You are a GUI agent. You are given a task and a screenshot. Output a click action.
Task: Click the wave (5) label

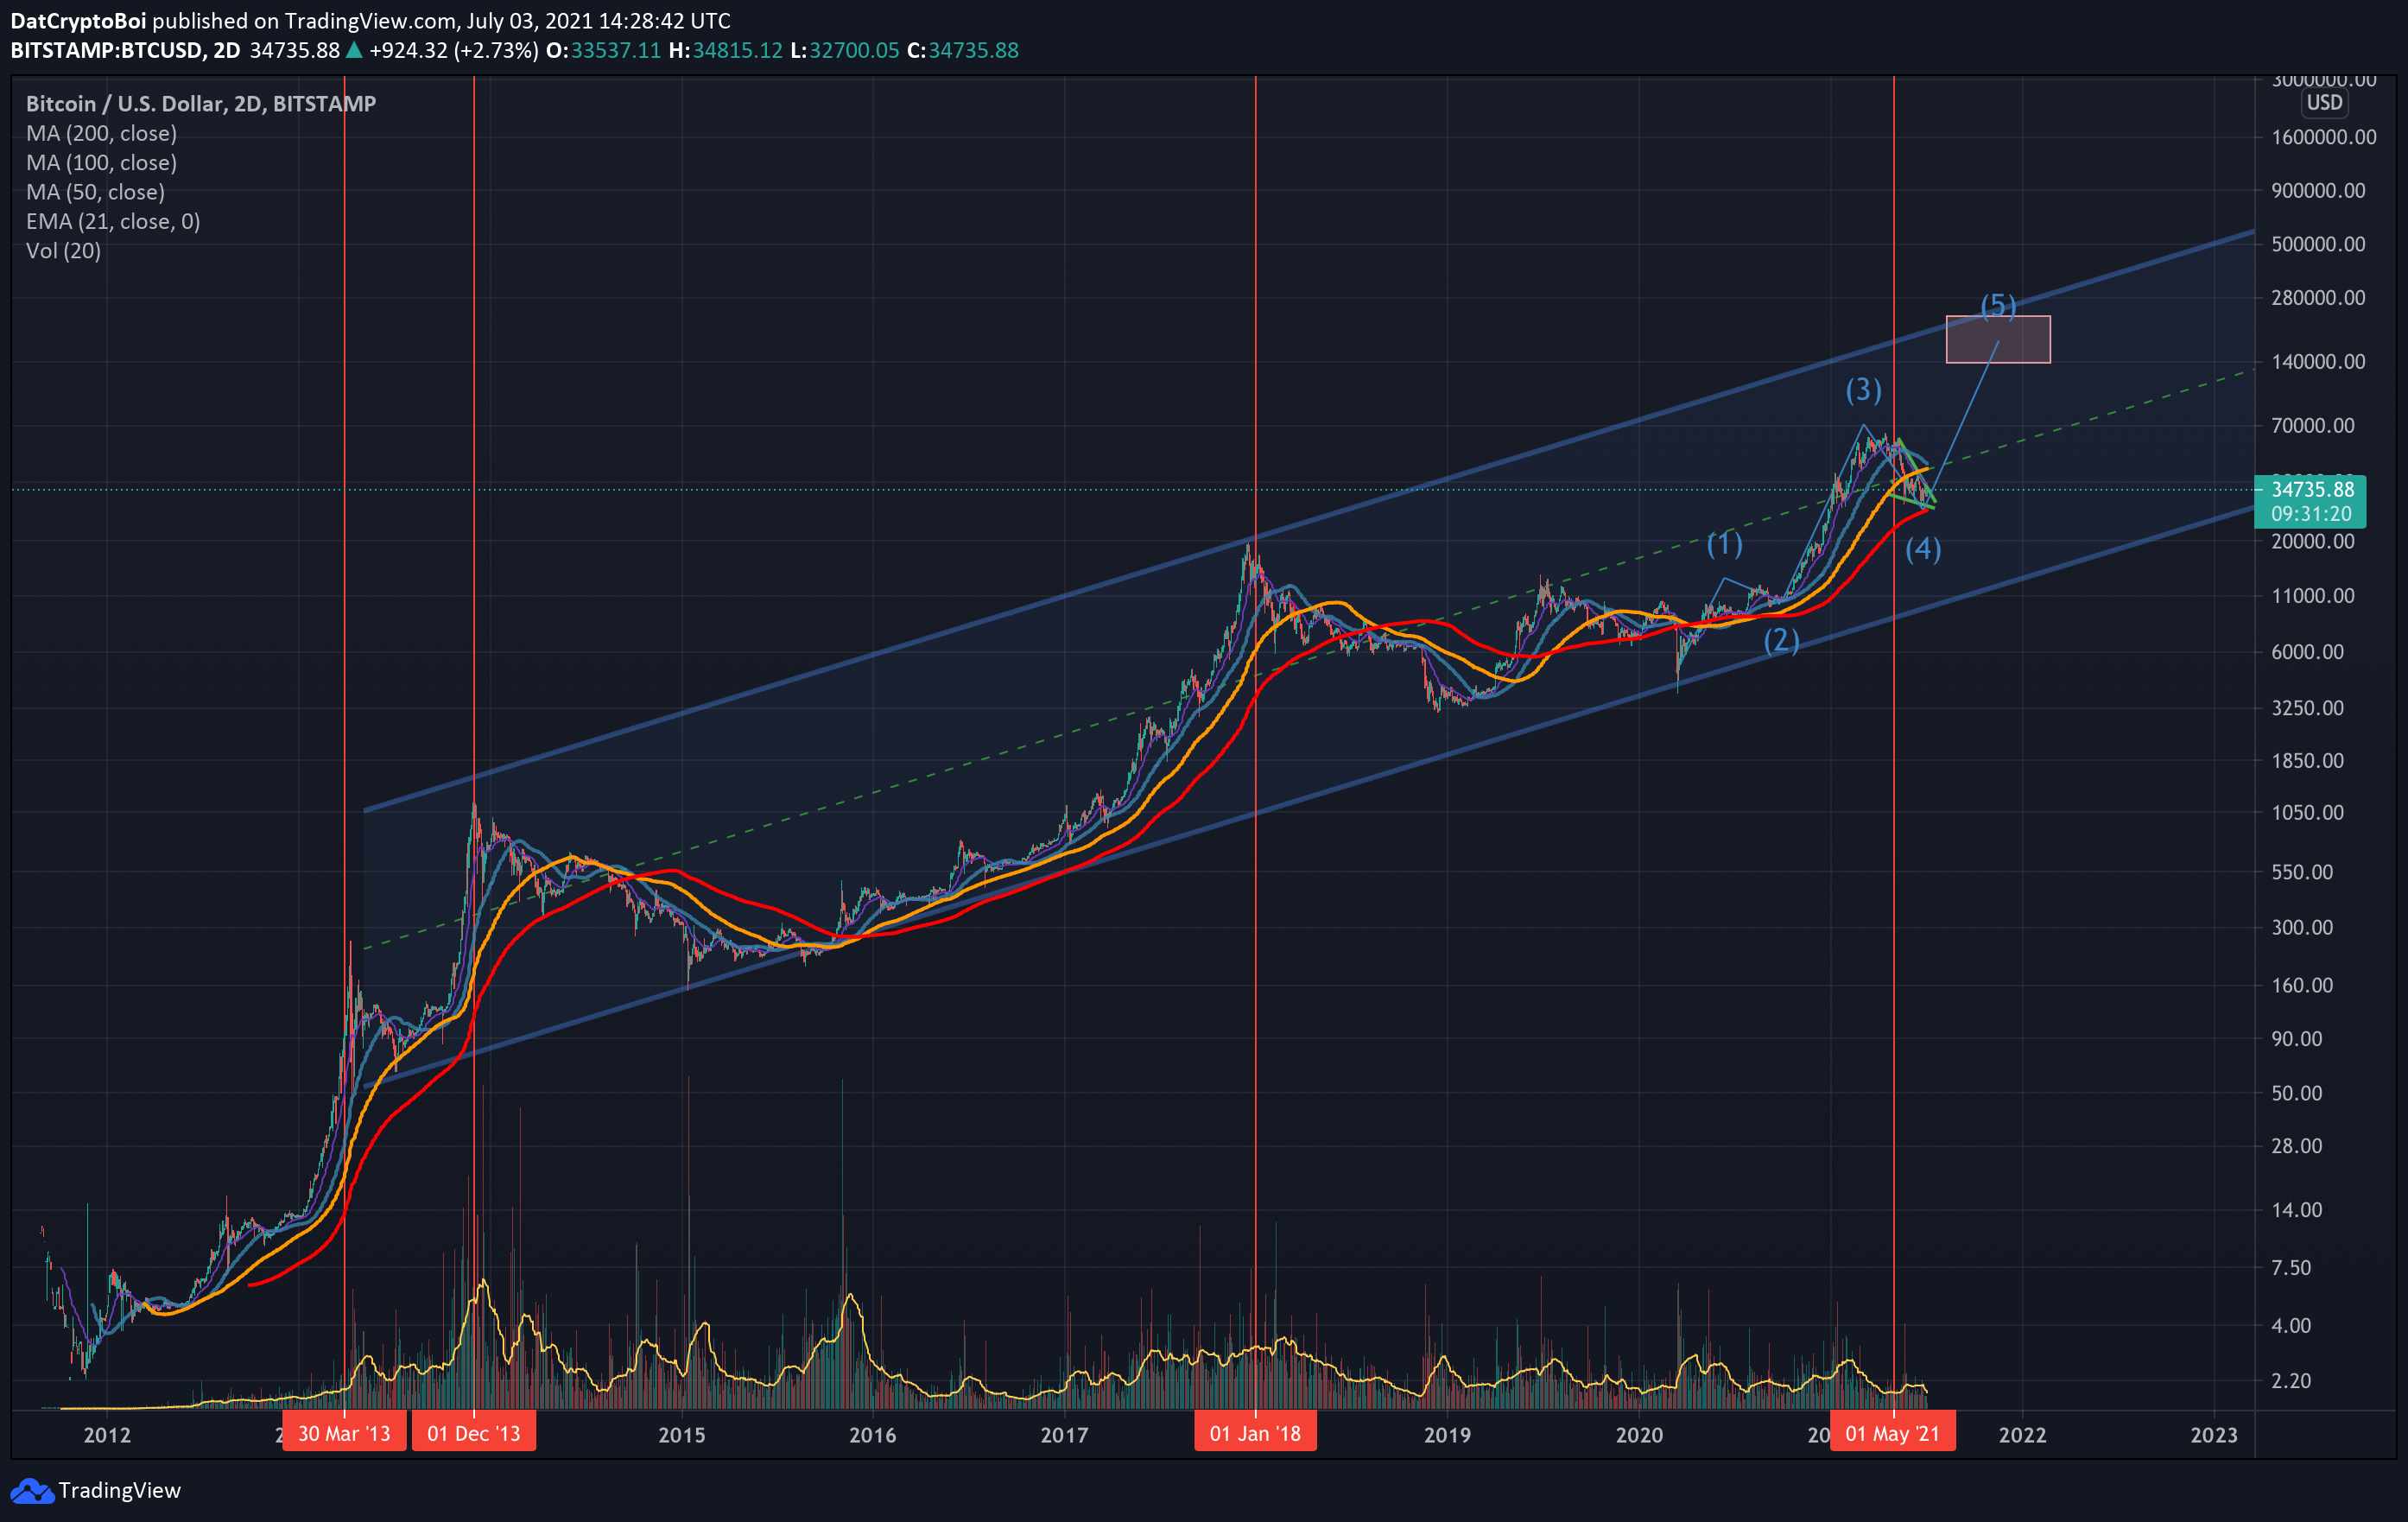click(x=1998, y=304)
